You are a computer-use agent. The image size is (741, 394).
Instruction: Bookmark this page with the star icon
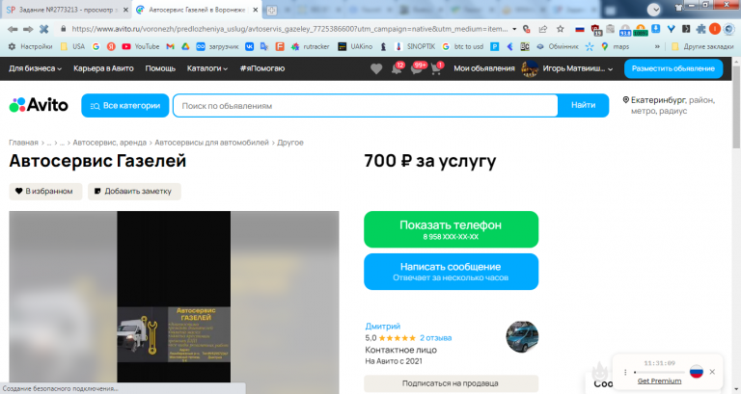pyautogui.click(x=560, y=29)
